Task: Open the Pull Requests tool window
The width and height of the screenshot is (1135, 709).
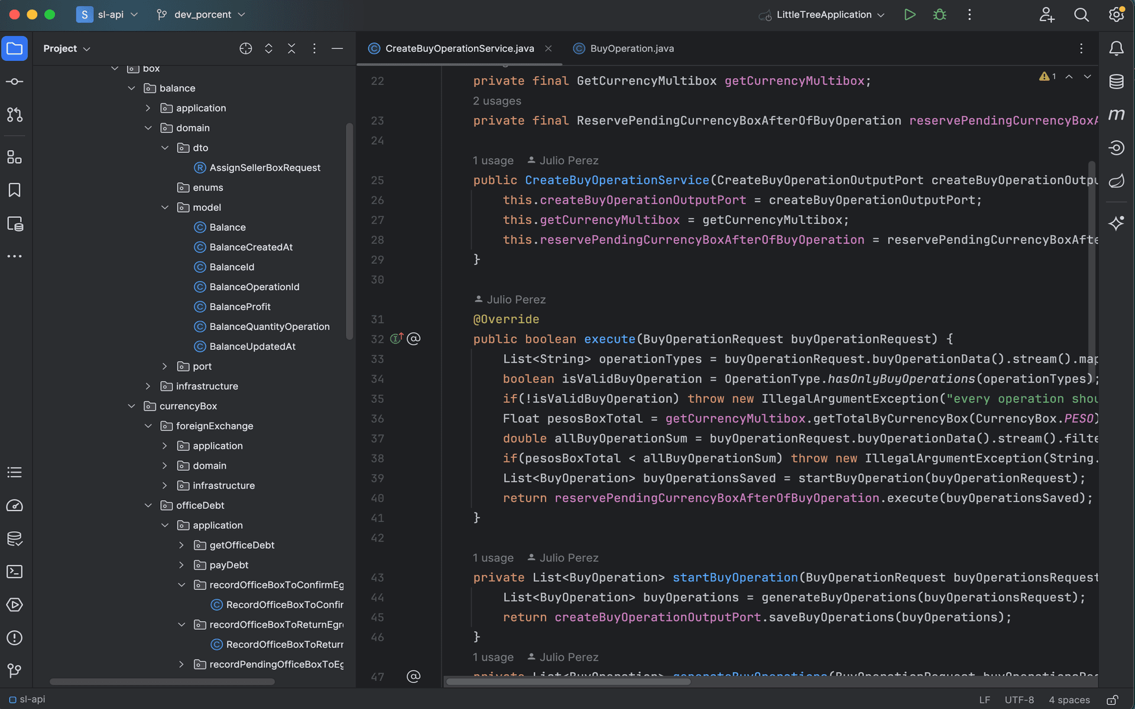Action: click(15, 115)
